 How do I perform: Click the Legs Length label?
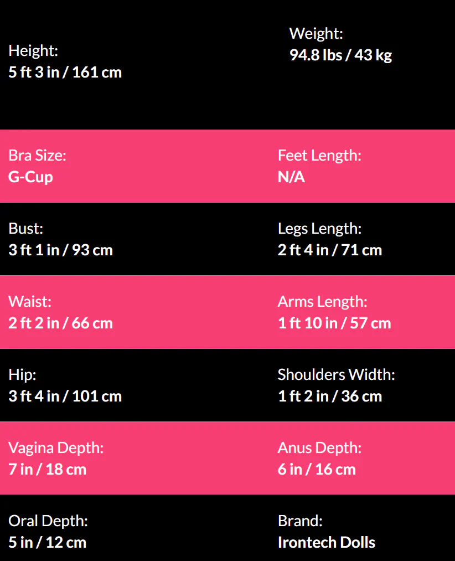(319, 228)
